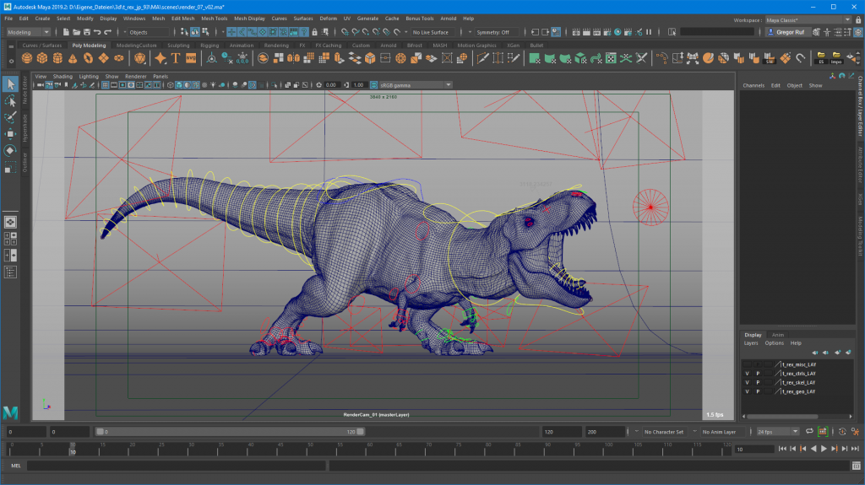
Task: Toggle playback P box of t_rex_ctrls_LAY
Action: 758,374
